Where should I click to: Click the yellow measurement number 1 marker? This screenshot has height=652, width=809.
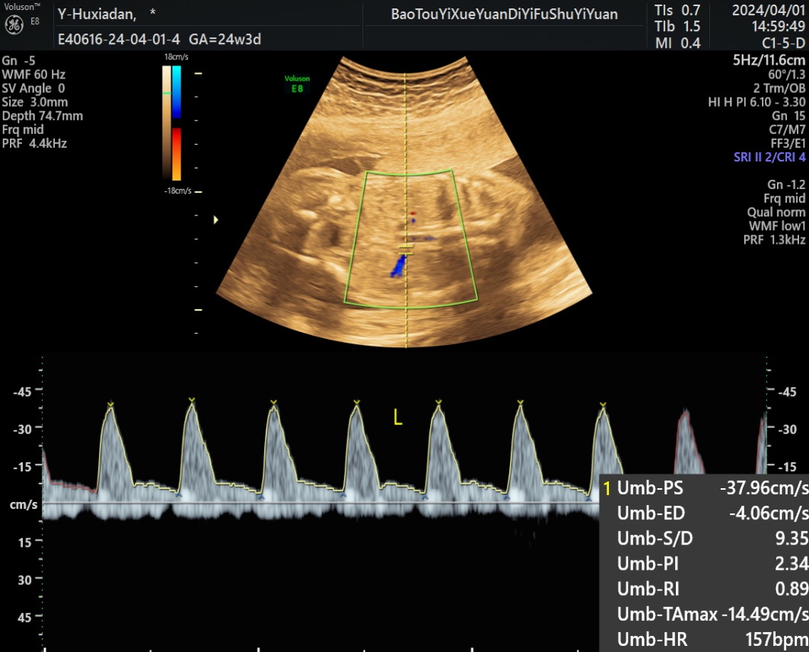607,488
